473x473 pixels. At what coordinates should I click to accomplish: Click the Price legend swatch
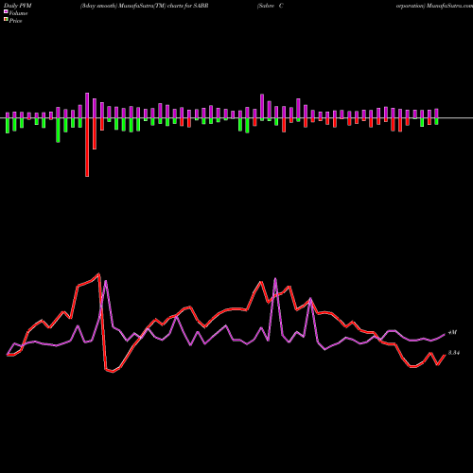pos(6,20)
